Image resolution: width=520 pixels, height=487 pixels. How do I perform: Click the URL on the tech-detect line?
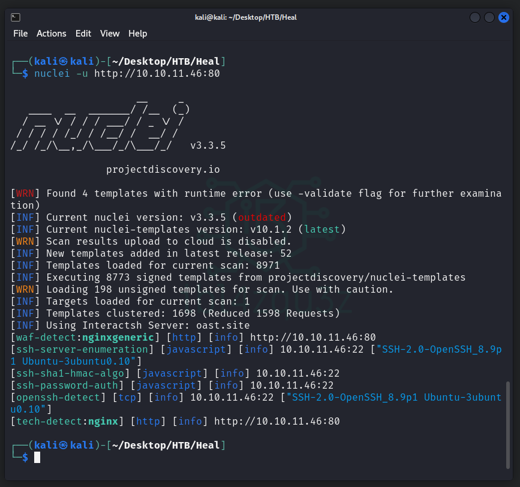tap(276, 422)
